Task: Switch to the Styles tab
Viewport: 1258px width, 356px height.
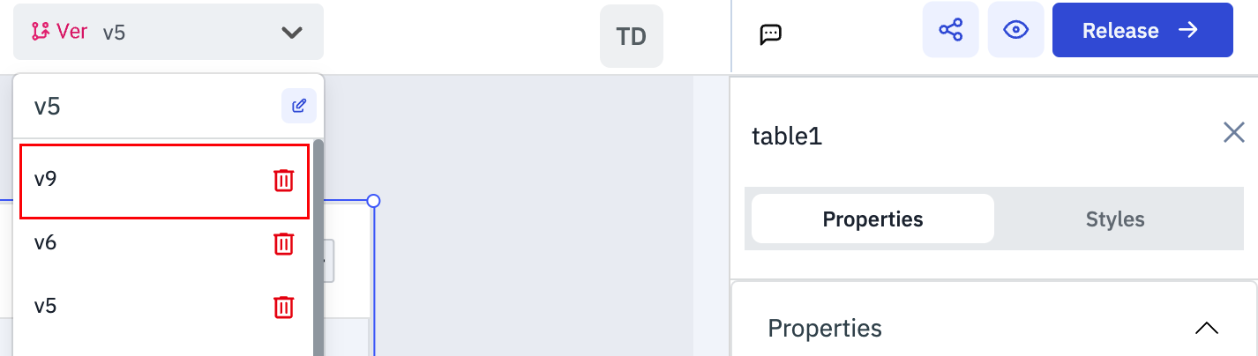Action: click(x=1114, y=219)
